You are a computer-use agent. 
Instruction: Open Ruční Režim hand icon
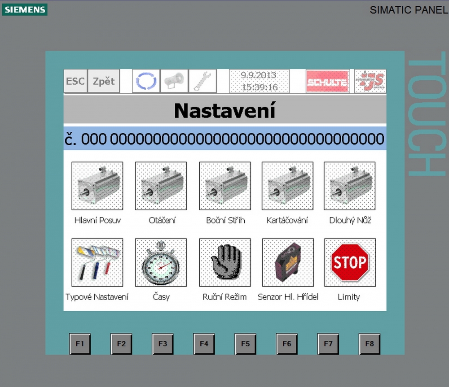pyautogui.click(x=224, y=263)
